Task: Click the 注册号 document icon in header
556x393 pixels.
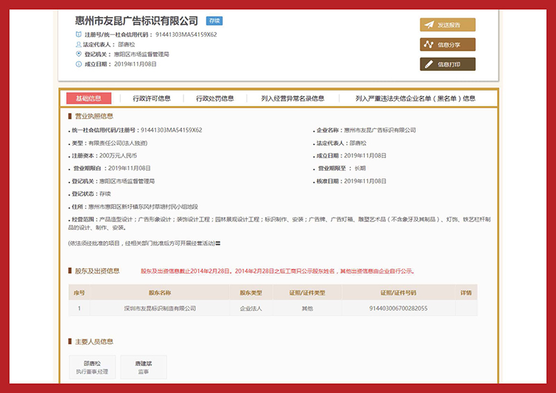Action: pyautogui.click(x=79, y=34)
